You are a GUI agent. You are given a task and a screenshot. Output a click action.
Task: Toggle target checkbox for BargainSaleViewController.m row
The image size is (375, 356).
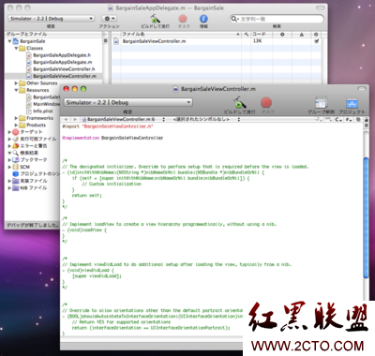(x=316, y=41)
